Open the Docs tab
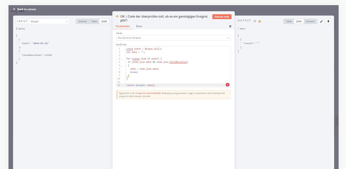This screenshot has width=346, height=169. (x=139, y=26)
